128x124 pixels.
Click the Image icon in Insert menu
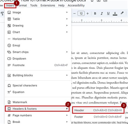tap(9, 12)
